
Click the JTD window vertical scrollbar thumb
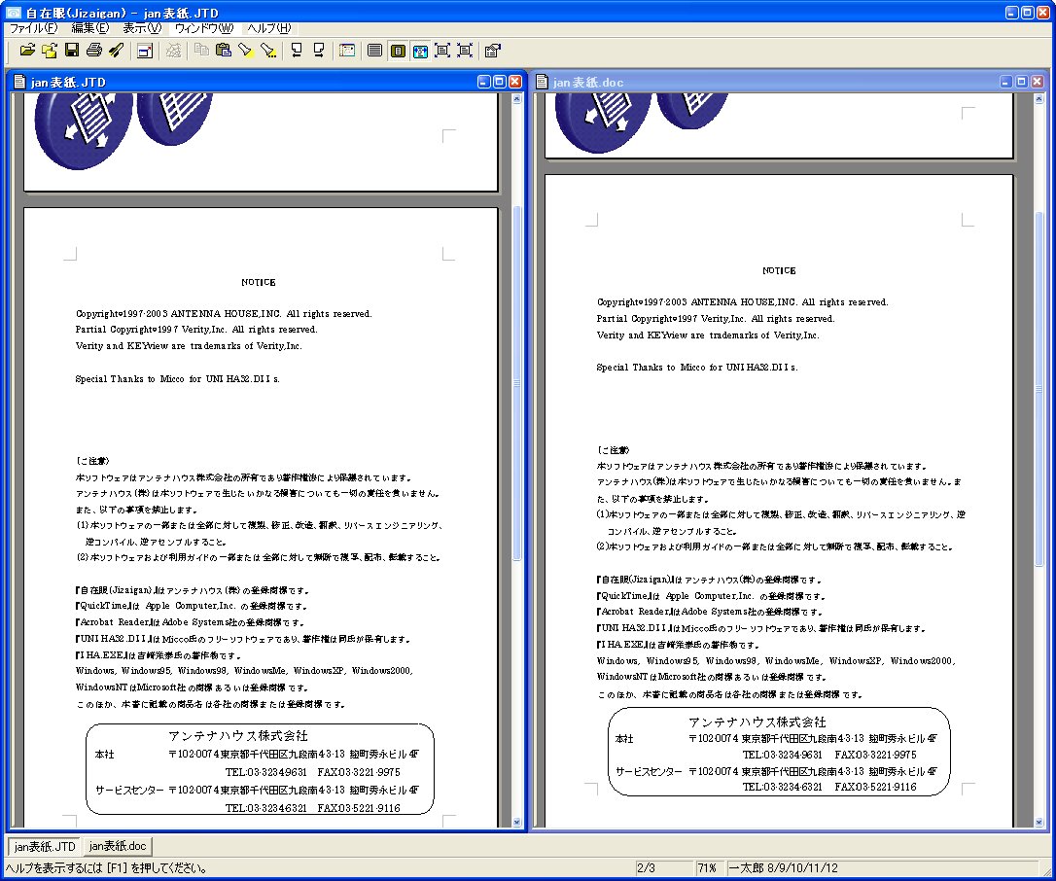(517, 382)
